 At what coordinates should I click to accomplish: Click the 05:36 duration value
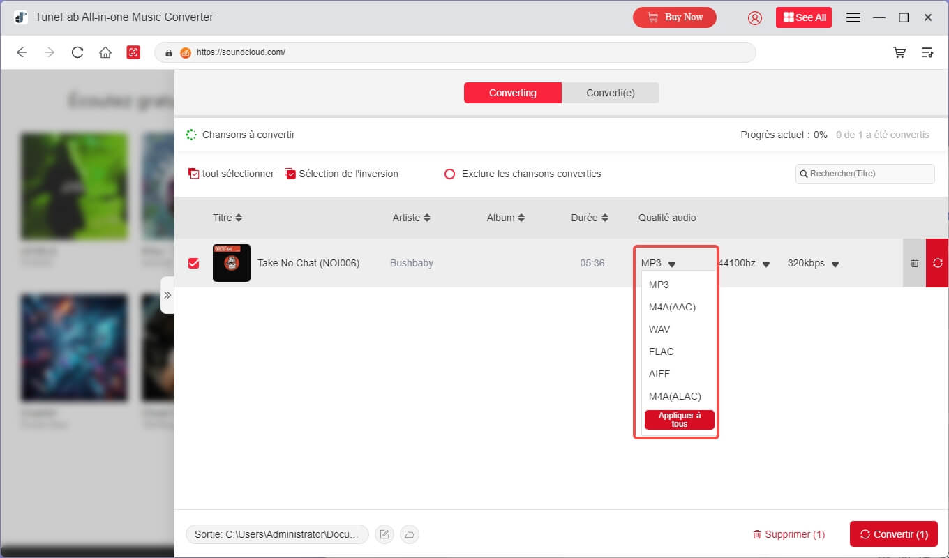tap(592, 263)
